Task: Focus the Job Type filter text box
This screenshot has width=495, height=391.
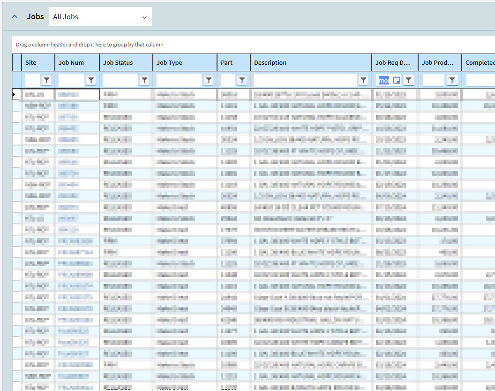Action: tap(179, 80)
